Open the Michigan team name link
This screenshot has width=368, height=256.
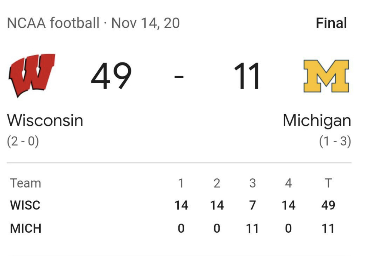coord(317,121)
